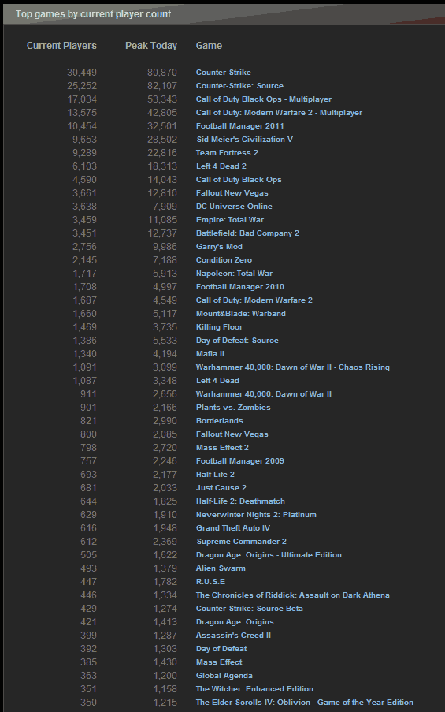This screenshot has height=712, width=445.
Task: Open Sid Meier's Civilization V
Action: tap(245, 140)
